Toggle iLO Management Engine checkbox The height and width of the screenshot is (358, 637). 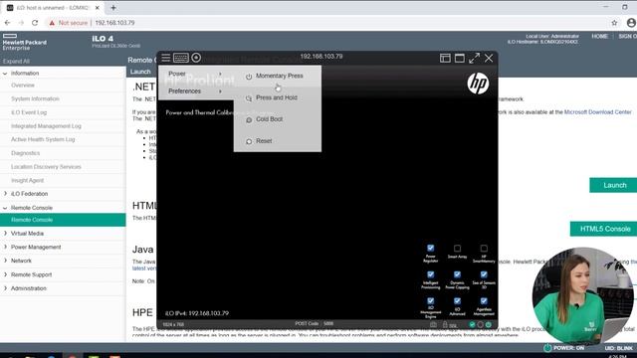tap(431, 300)
